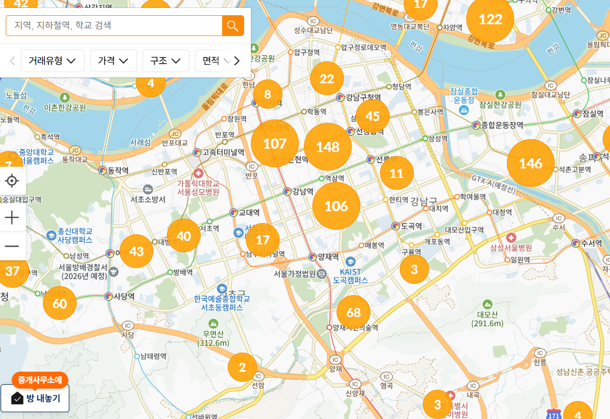Select the 122 listings cluster
Image resolution: width=610 pixels, height=419 pixels.
click(490, 19)
